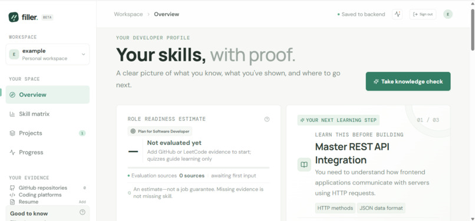Click the awaiting first input text
Image resolution: width=475 pixels, height=221 pixels.
click(x=233, y=176)
